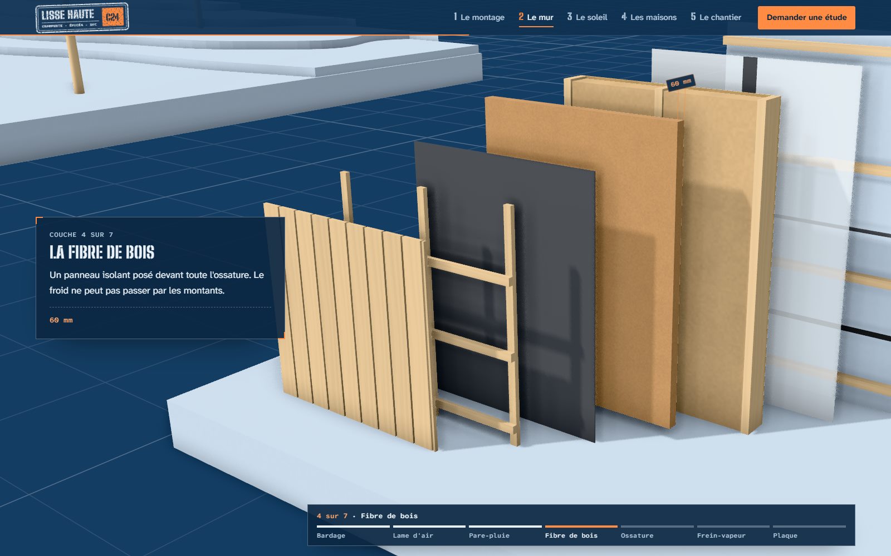
Task: Open "Les maisons" in the navigation
Action: pos(649,17)
